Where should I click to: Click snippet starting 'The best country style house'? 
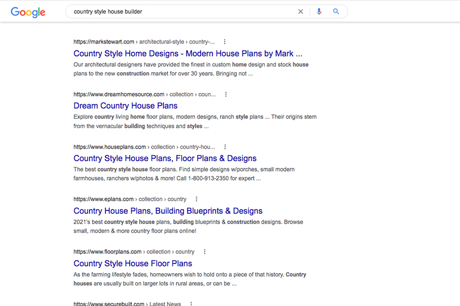click(184, 174)
